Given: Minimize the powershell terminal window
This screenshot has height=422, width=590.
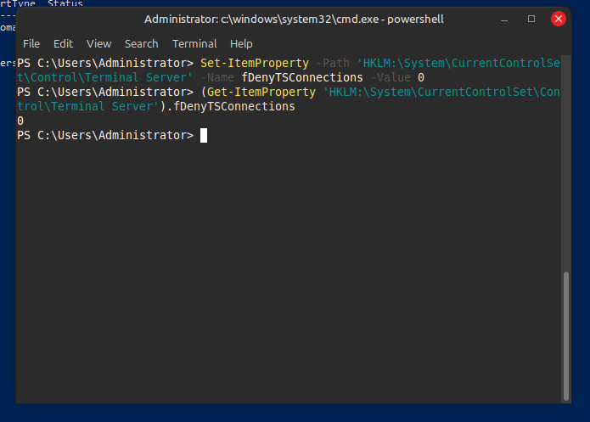Looking at the screenshot, I should click(507, 19).
